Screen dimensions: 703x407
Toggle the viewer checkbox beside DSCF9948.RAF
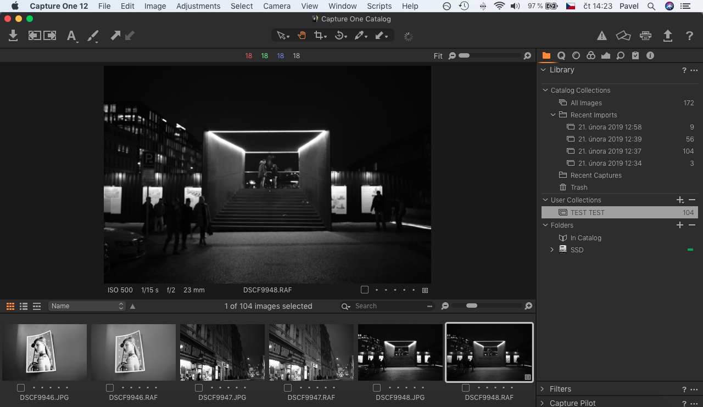tap(365, 290)
